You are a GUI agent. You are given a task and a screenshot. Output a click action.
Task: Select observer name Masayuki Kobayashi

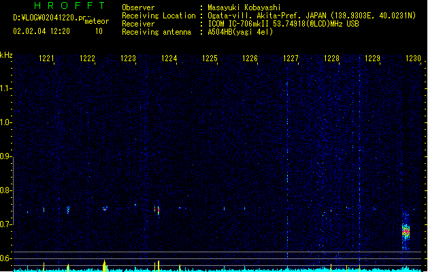click(x=244, y=7)
